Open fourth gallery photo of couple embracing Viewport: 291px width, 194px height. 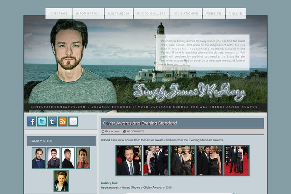[210, 161]
